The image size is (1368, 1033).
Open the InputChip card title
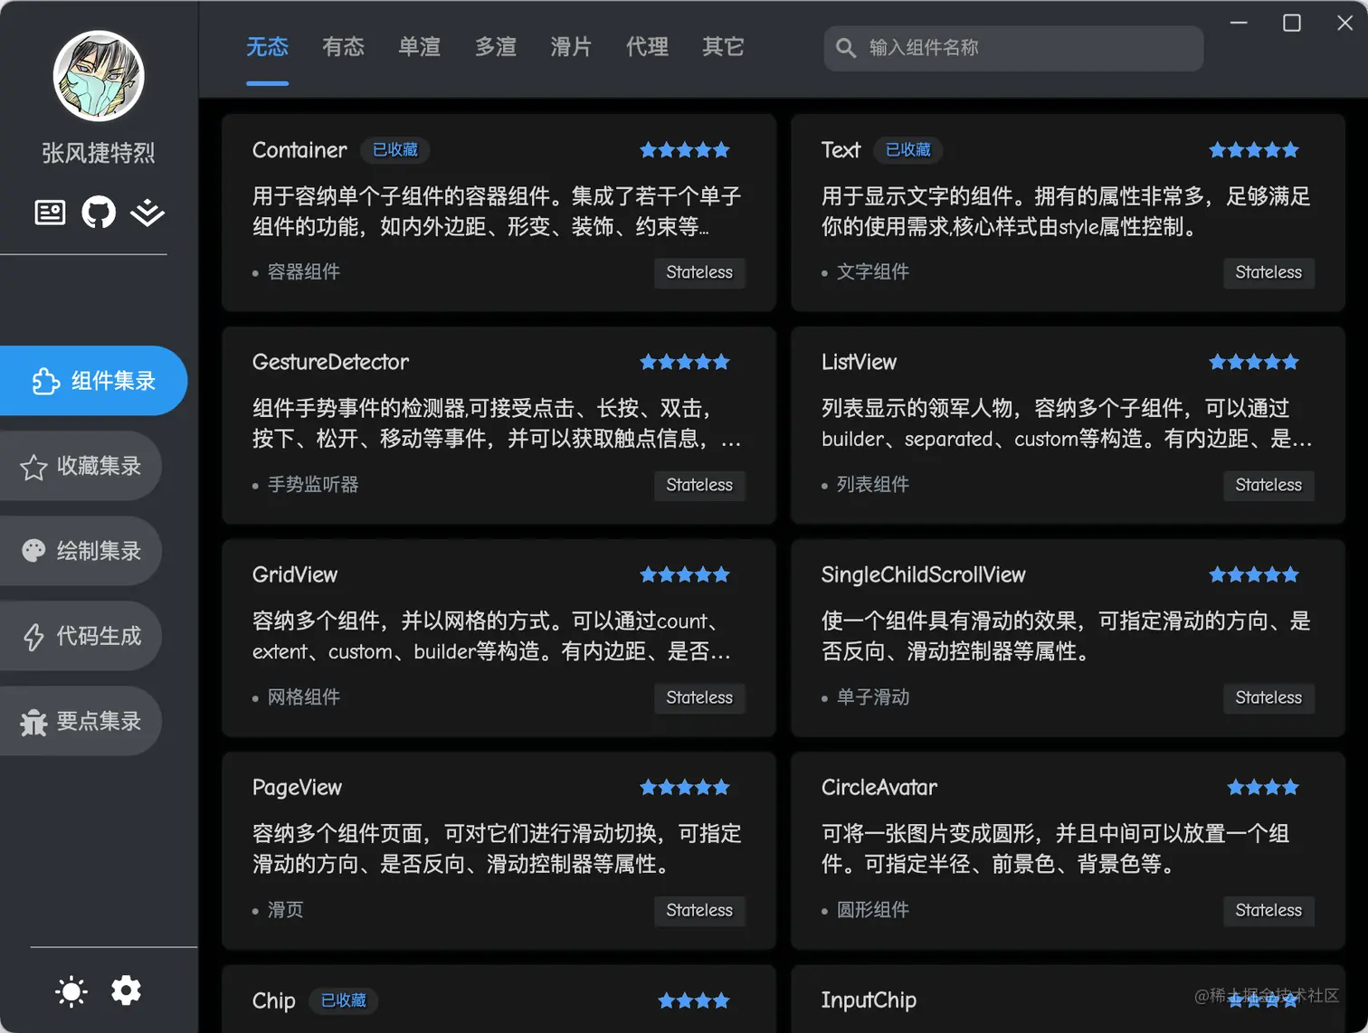[869, 1000]
